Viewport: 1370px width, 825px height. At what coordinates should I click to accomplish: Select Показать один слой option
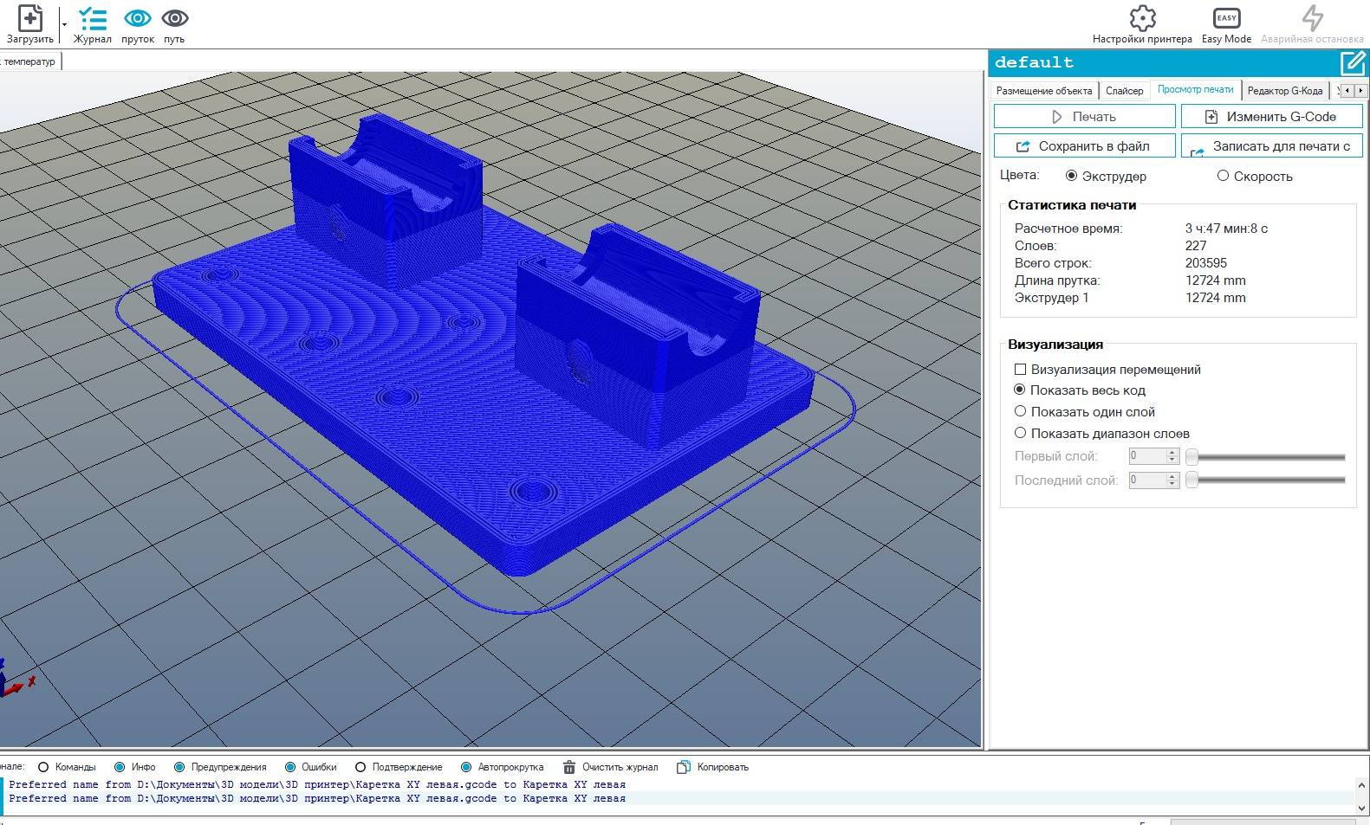(1020, 412)
